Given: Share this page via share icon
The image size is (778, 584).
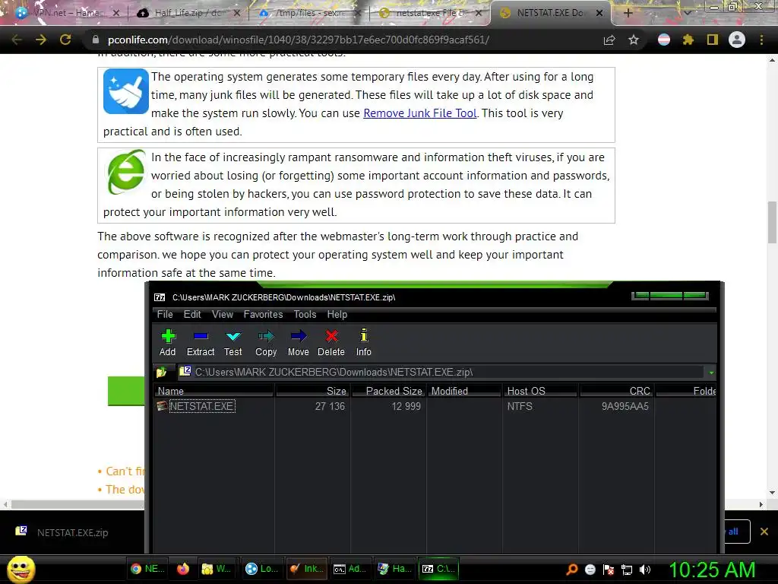Looking at the screenshot, I should point(609,40).
